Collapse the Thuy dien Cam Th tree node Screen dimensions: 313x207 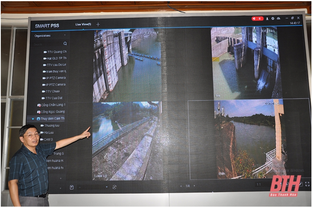pos(33,119)
